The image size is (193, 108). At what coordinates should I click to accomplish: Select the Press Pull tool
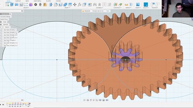pos(51,5)
